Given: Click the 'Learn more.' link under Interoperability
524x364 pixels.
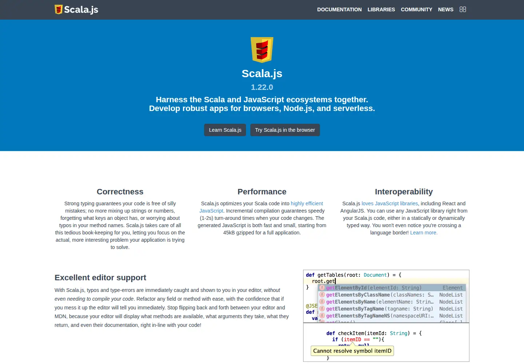Looking at the screenshot, I should pyautogui.click(x=424, y=233).
